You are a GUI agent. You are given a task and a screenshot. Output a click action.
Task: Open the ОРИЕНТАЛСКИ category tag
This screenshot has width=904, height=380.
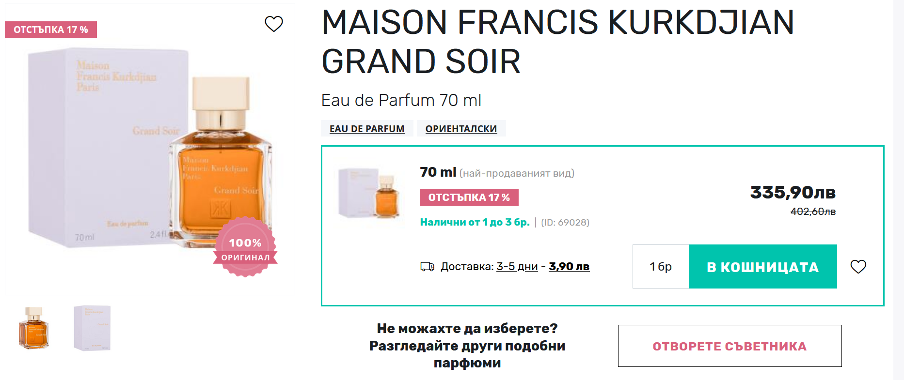tap(461, 129)
